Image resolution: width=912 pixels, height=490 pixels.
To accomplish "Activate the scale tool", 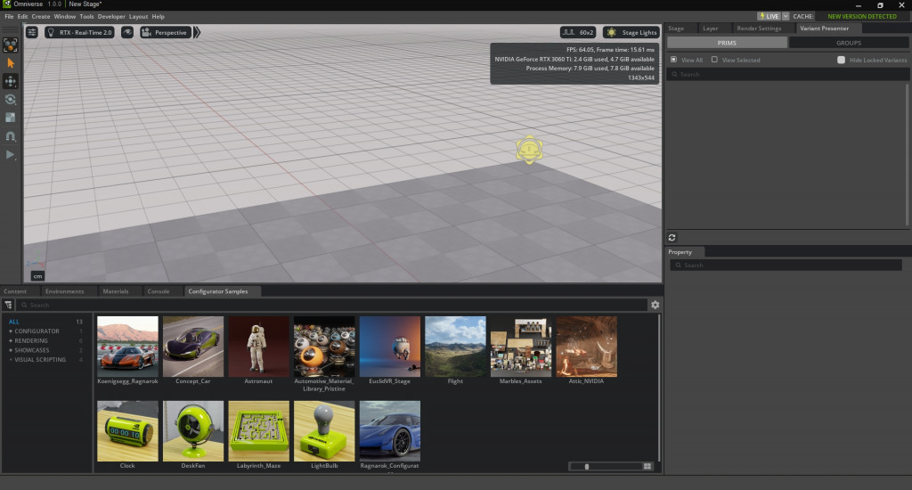I will point(11,118).
